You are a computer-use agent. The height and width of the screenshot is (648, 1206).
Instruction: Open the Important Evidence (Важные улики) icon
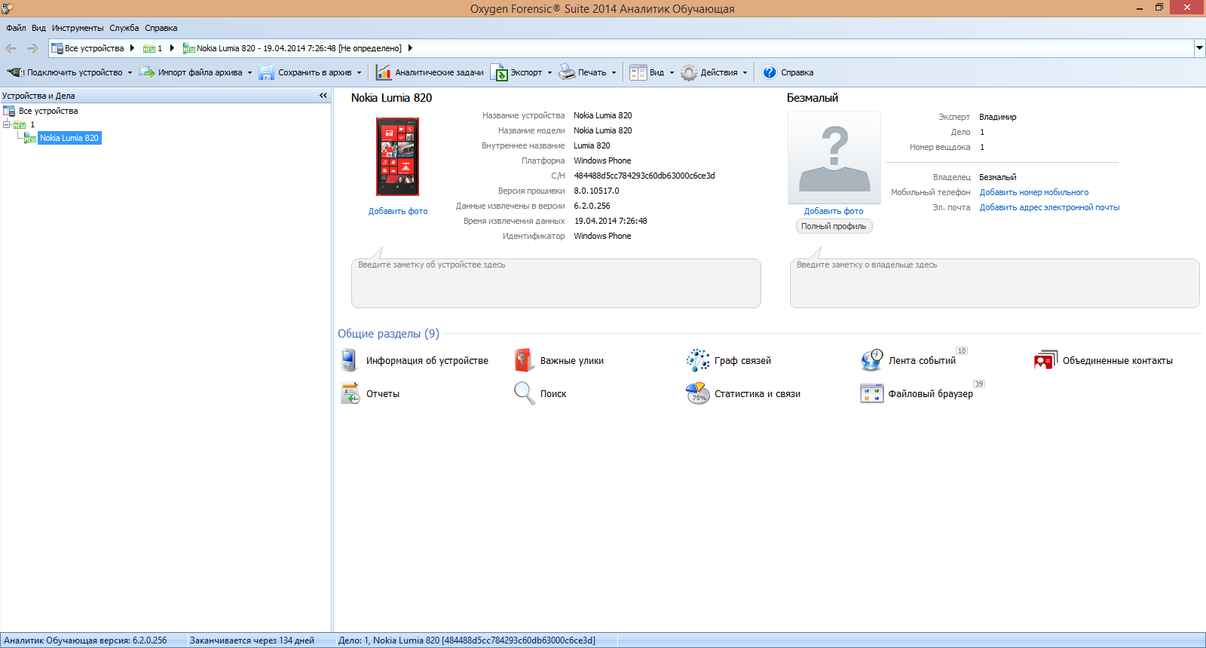[524, 360]
